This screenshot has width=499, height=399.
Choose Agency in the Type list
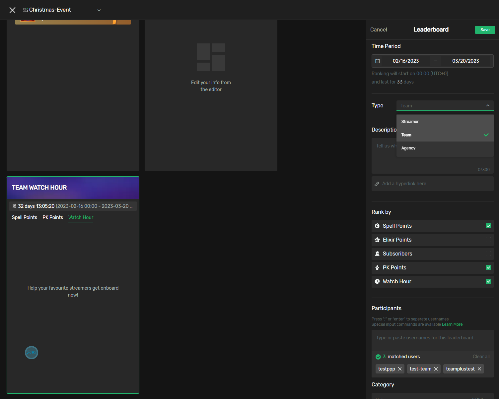click(445, 148)
